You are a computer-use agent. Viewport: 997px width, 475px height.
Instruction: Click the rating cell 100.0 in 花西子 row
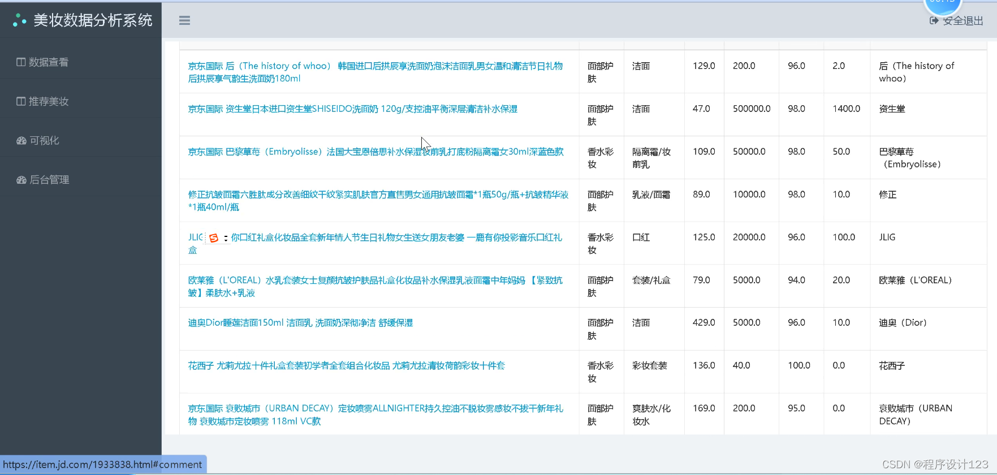(799, 366)
